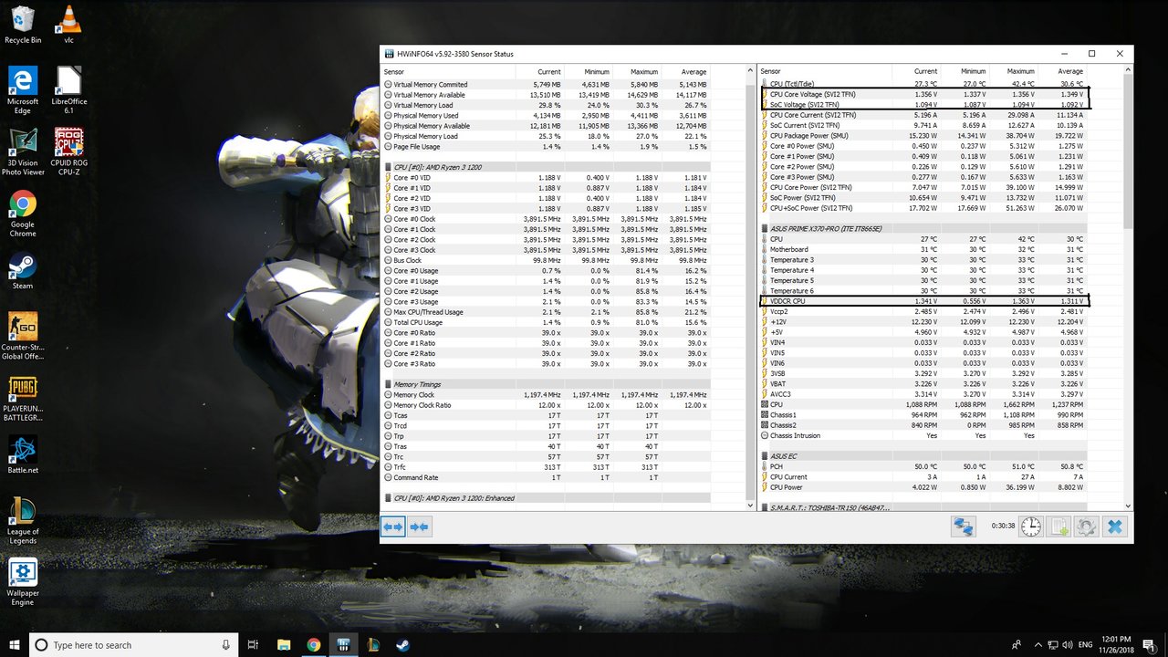Click the shrink panels arrows button in HWiNFO
This screenshot has width=1168, height=657.
(x=420, y=527)
